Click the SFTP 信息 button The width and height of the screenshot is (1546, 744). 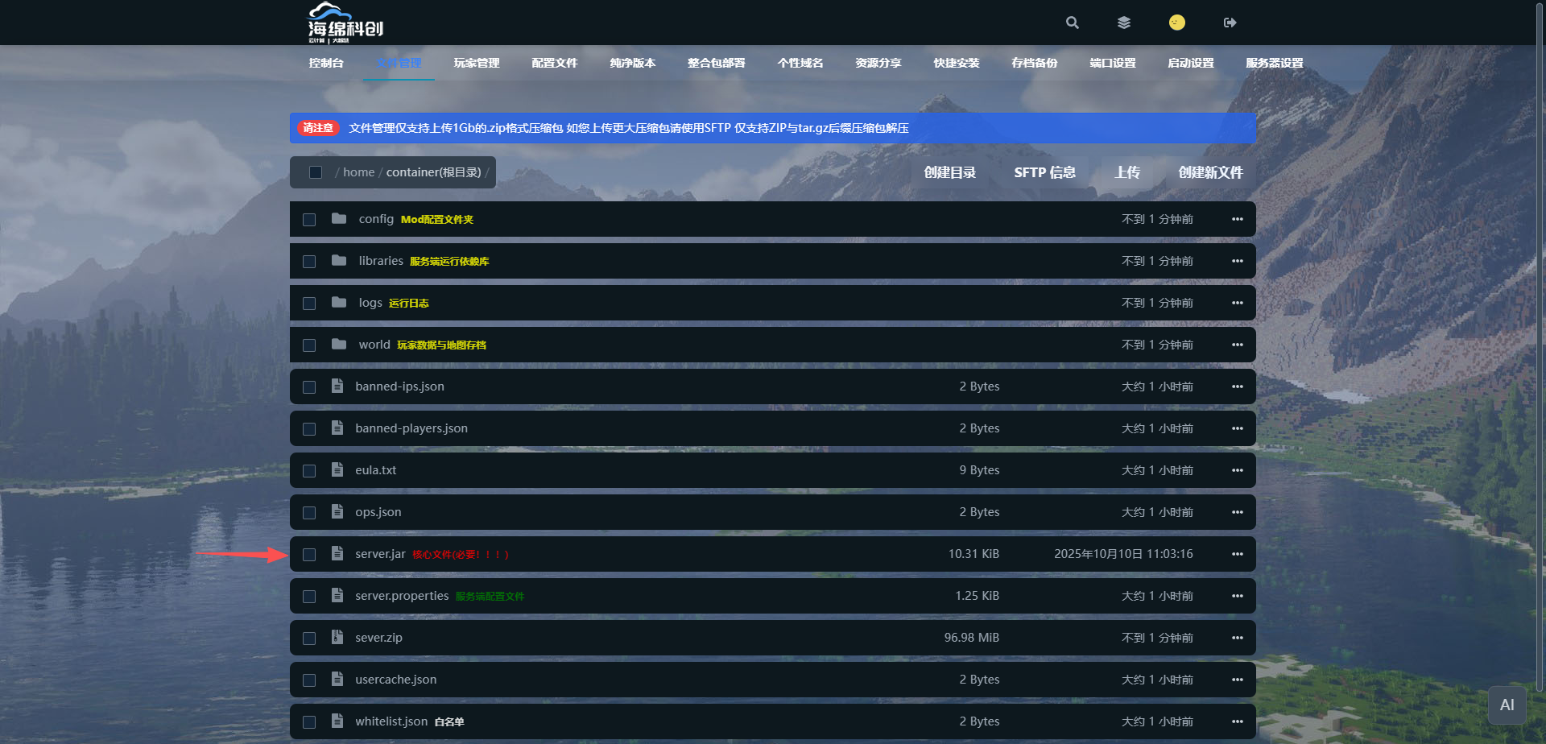pyautogui.click(x=1044, y=172)
